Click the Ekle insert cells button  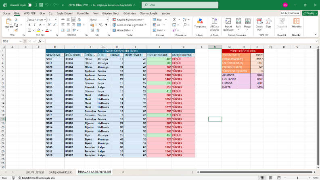click(x=157, y=20)
